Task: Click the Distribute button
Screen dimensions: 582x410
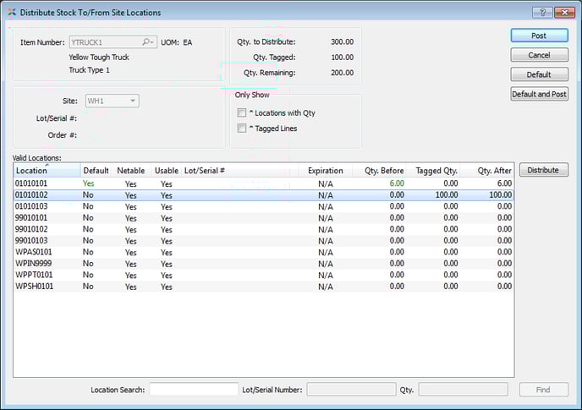Action: point(542,170)
